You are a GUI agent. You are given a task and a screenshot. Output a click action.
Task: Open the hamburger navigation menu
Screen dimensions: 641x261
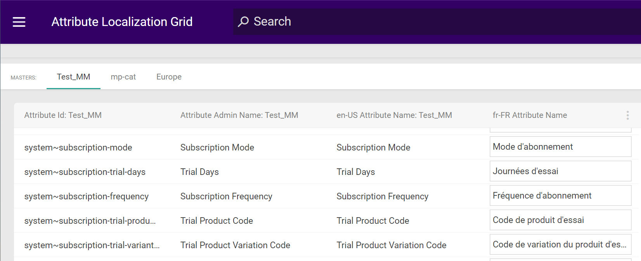click(x=19, y=22)
